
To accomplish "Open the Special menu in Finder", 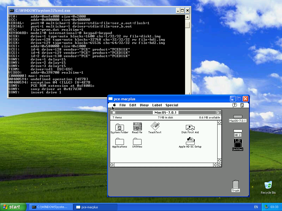I will click(172, 105).
